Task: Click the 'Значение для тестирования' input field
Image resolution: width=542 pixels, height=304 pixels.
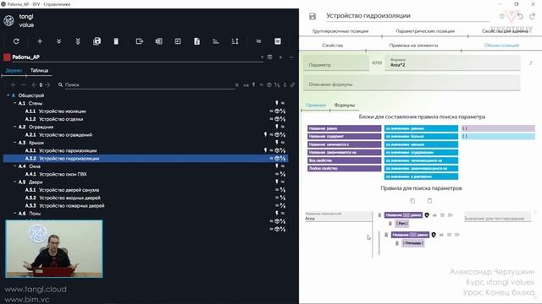Action: coord(497,218)
